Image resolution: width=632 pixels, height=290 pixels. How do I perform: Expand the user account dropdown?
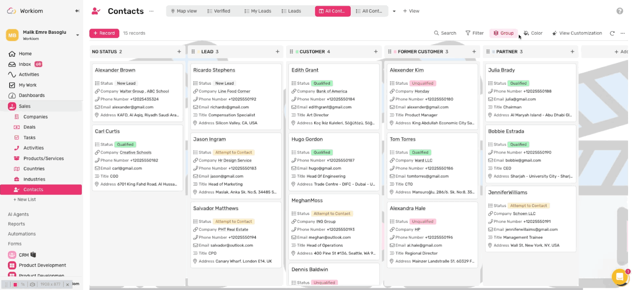(x=77, y=35)
